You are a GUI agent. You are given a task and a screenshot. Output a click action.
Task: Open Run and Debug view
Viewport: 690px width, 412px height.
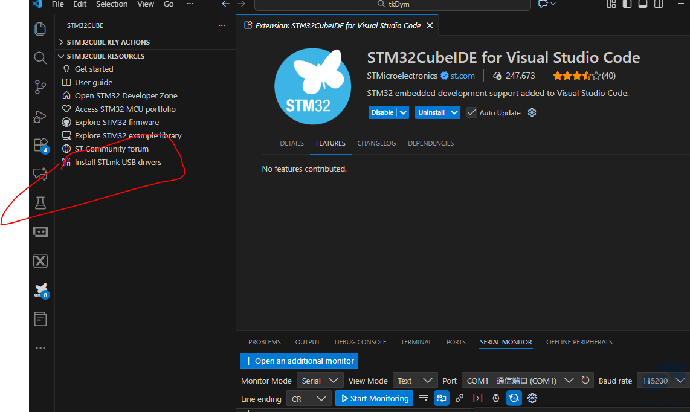(40, 116)
